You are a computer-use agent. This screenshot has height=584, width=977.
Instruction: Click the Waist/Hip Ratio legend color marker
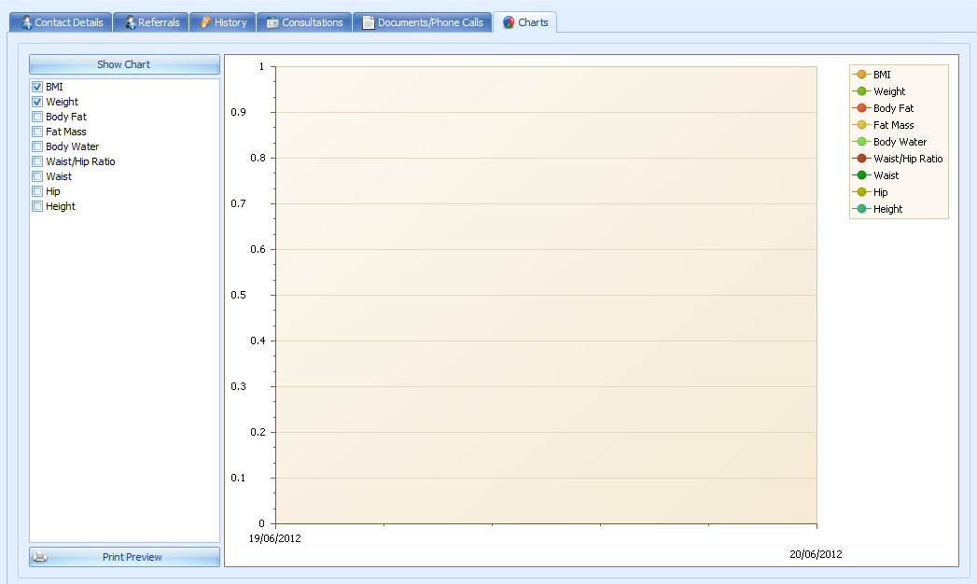tap(861, 159)
